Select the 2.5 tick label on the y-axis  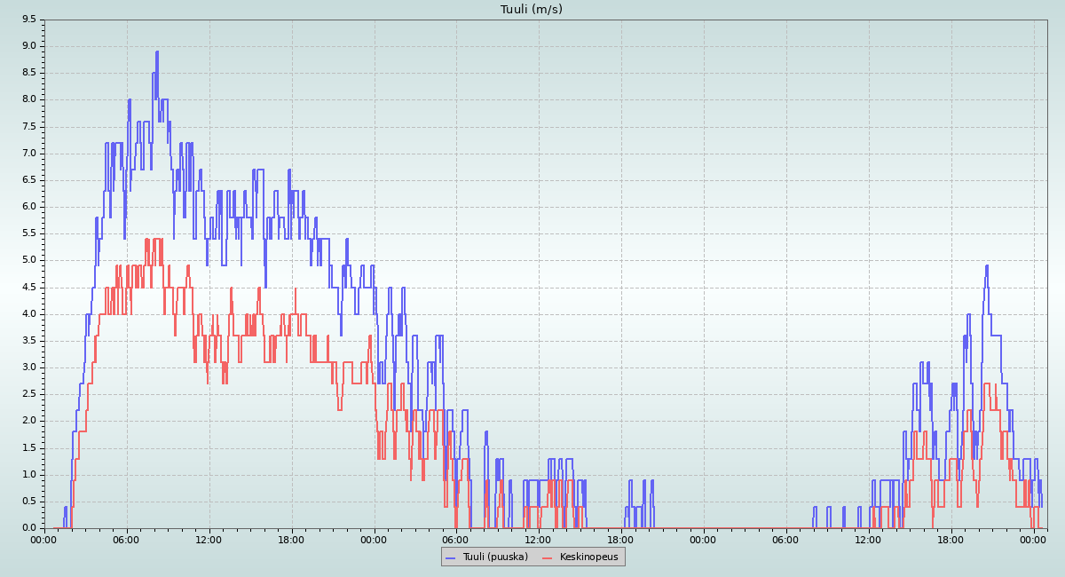tap(29, 394)
